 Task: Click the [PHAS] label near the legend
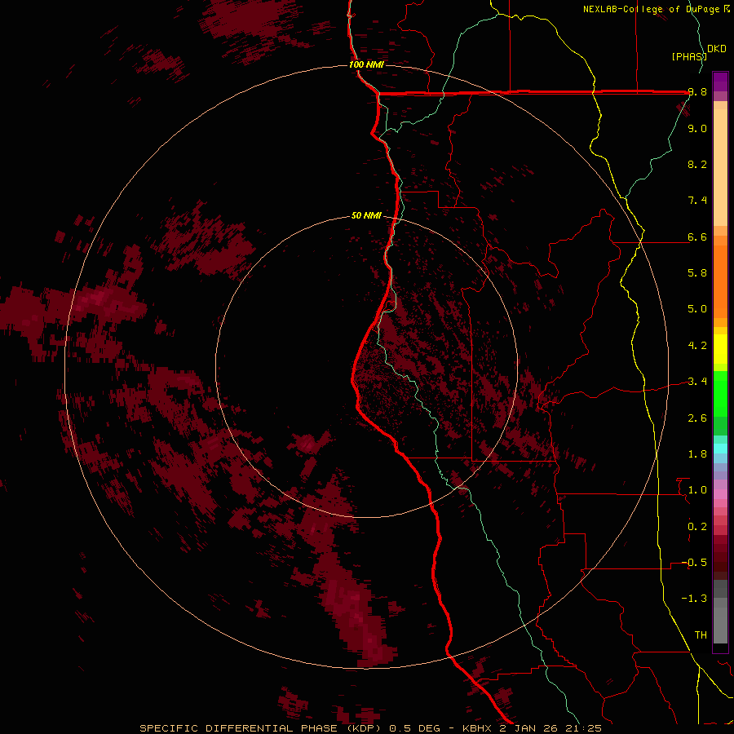pos(689,56)
